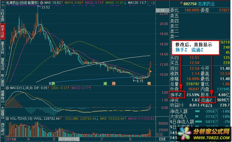Click the 股本 4.00亿 value
The height and width of the screenshot is (142, 232).
coord(224,95)
